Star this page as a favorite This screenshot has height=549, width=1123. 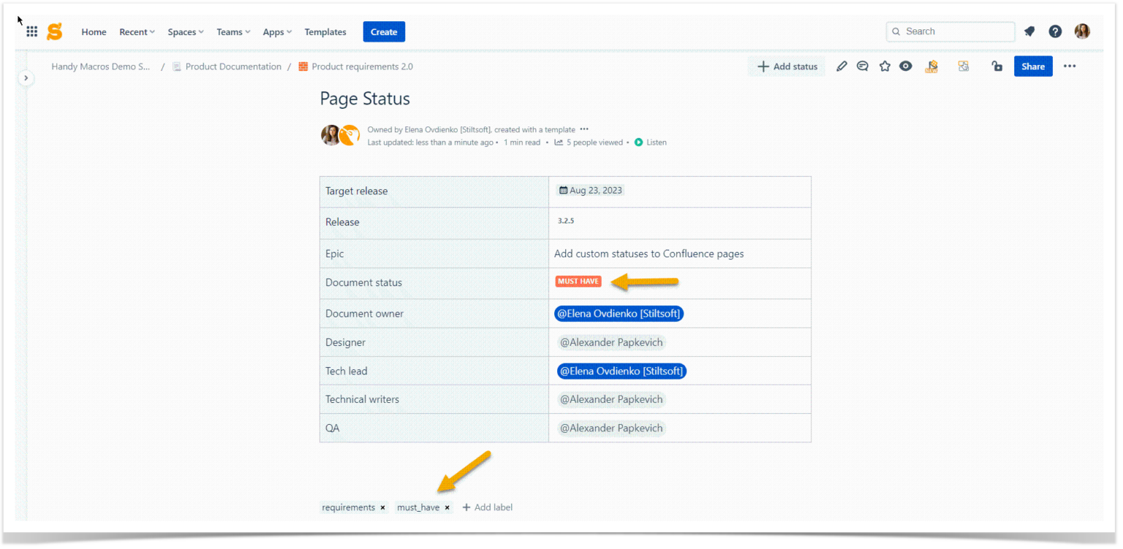click(x=885, y=66)
